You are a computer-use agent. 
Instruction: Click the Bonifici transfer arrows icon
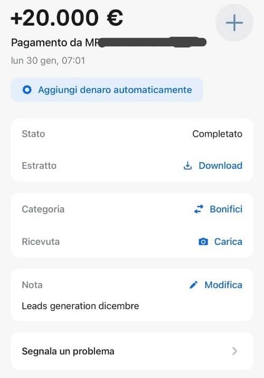(x=199, y=209)
